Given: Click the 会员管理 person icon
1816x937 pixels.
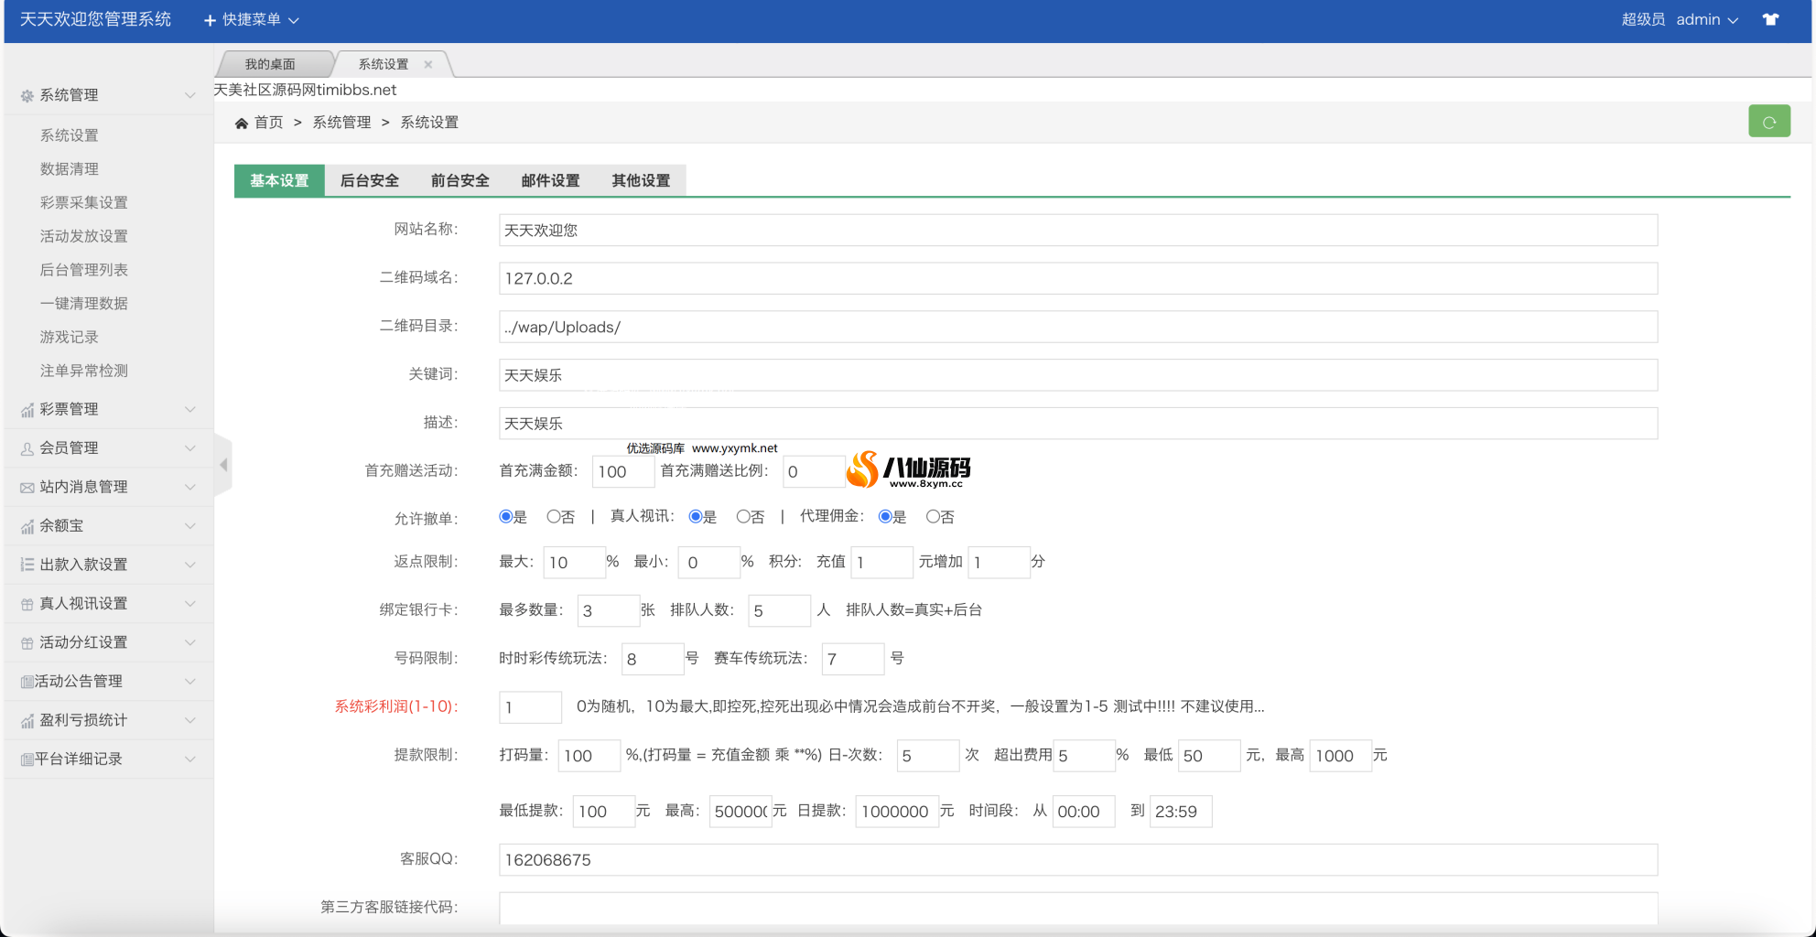Looking at the screenshot, I should [x=25, y=447].
